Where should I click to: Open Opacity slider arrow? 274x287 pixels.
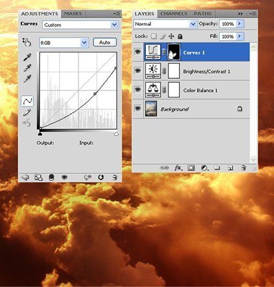coord(240,24)
